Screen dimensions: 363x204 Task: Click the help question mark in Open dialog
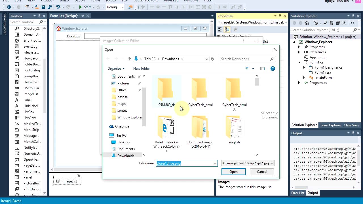tap(273, 69)
